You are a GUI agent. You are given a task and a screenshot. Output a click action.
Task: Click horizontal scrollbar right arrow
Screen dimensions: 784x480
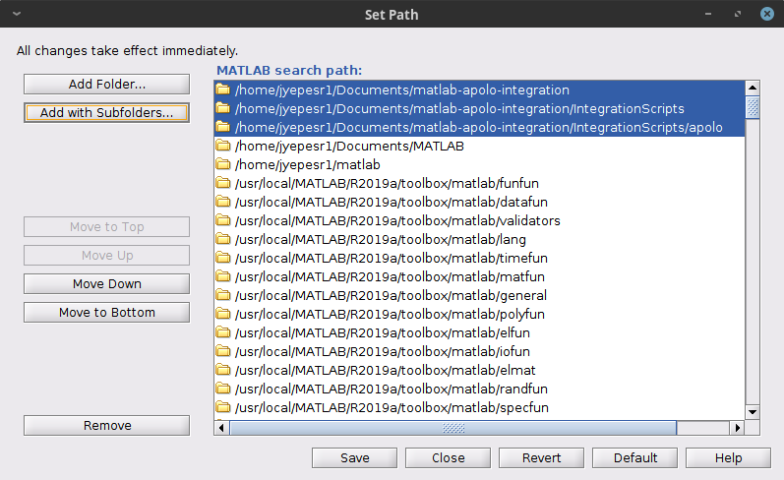737,428
